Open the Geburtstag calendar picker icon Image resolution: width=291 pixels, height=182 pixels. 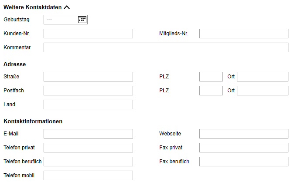coord(82,20)
